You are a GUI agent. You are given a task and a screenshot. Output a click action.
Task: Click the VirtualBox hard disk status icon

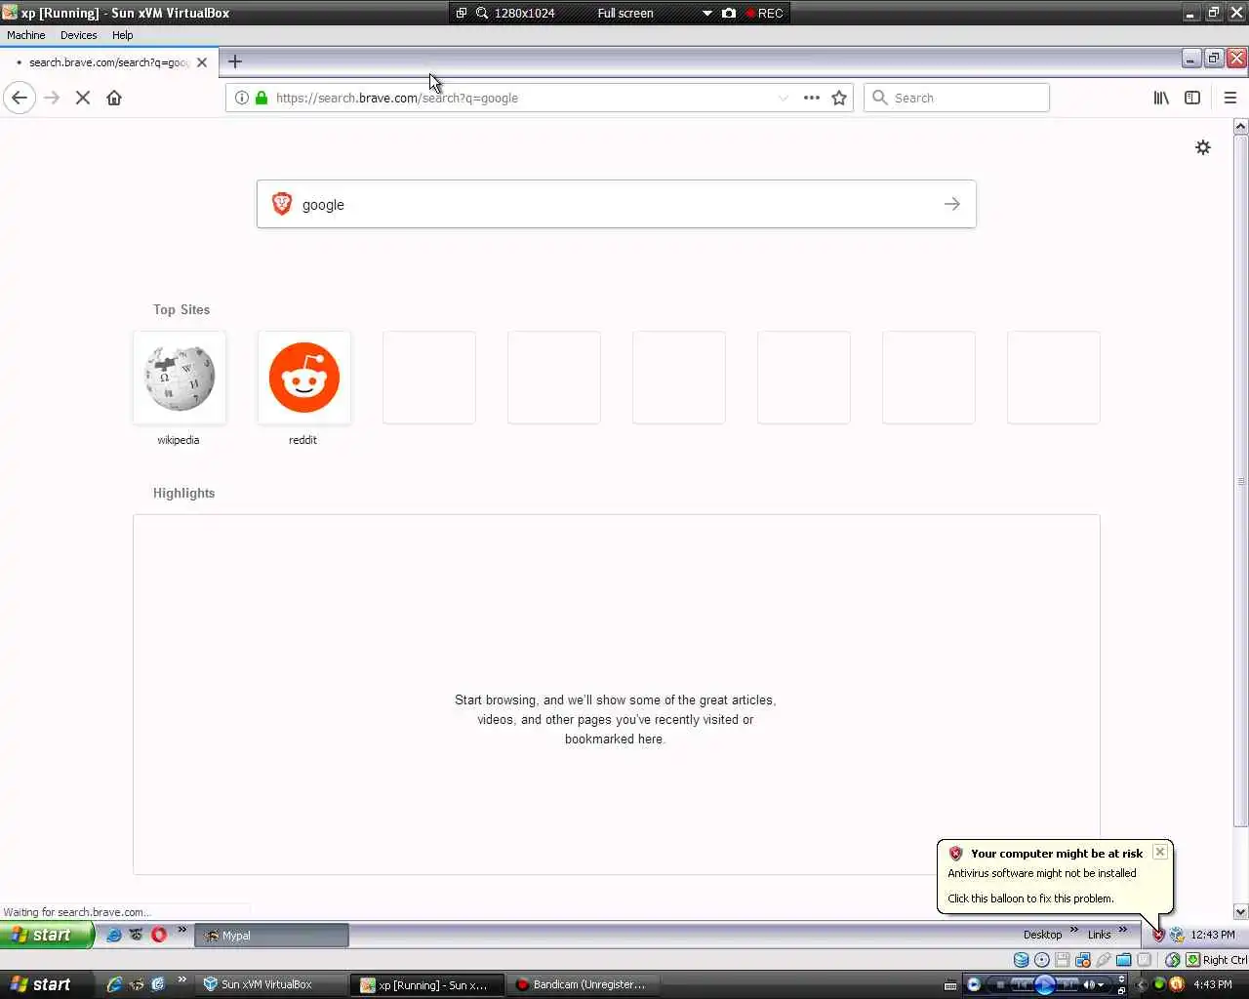tap(1021, 960)
